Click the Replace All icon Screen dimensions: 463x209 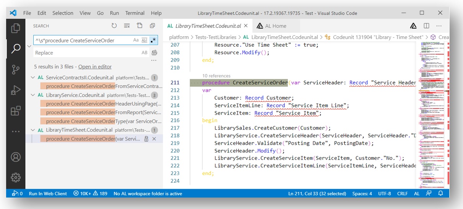tap(154, 53)
